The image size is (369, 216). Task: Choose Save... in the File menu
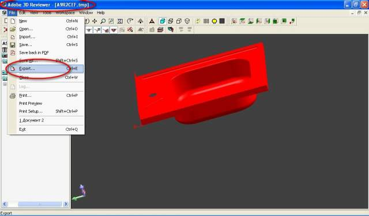coord(46,45)
